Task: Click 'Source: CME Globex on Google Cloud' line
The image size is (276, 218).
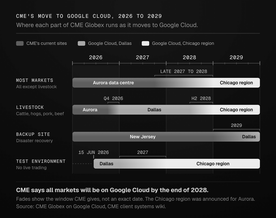Action: 91,206
